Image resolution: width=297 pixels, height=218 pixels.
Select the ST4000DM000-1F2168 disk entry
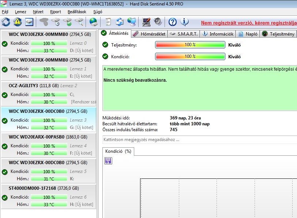tap(49, 196)
